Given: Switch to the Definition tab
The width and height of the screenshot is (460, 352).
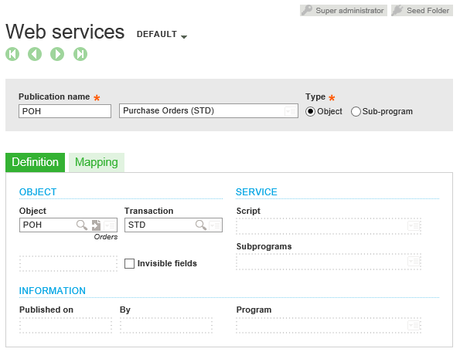Looking at the screenshot, I should pos(36,162).
